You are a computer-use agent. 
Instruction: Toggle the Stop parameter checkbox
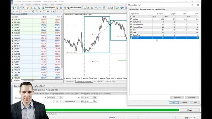click(131, 30)
